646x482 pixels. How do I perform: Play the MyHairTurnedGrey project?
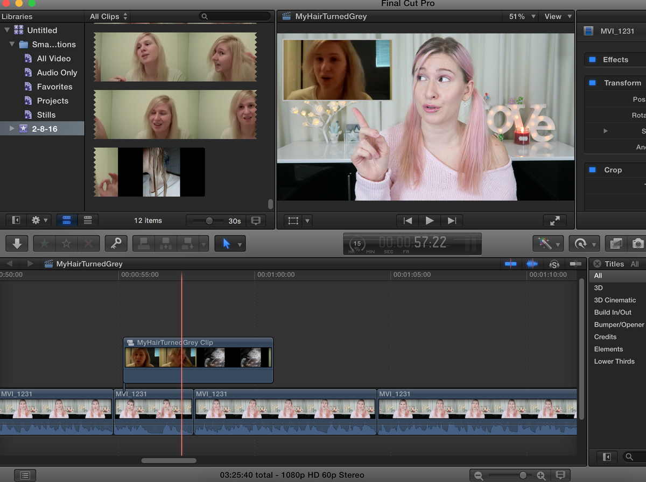click(430, 221)
